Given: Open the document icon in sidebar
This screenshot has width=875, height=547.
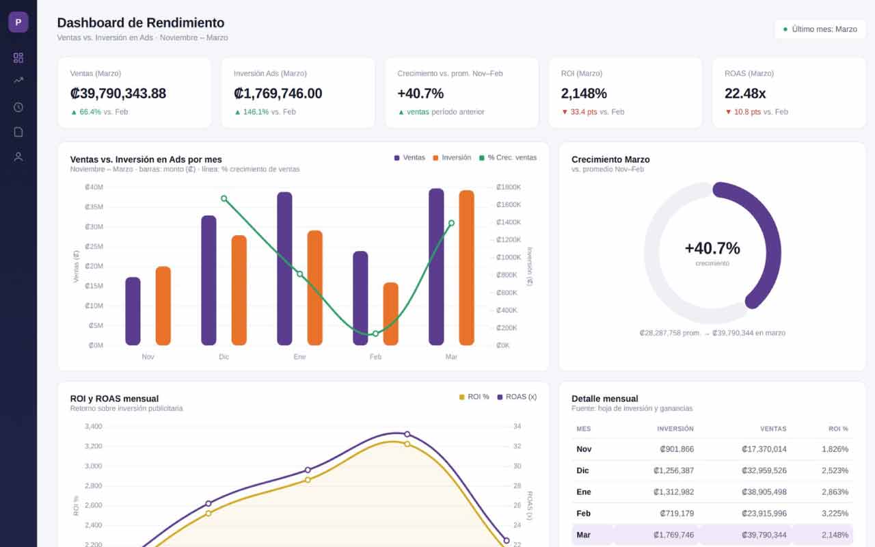Looking at the screenshot, I should point(18,132).
